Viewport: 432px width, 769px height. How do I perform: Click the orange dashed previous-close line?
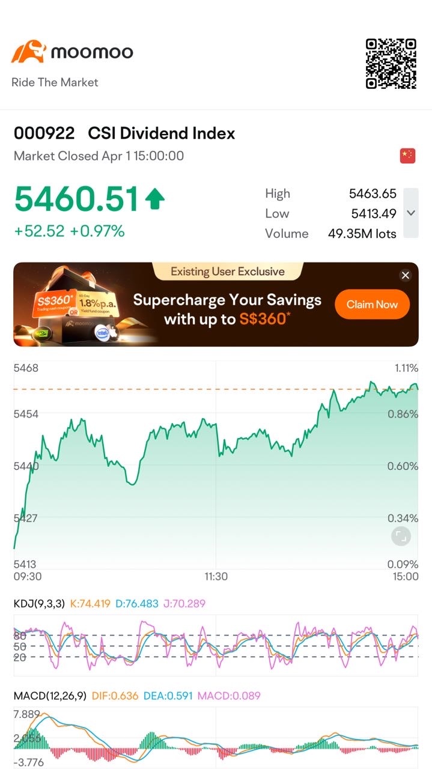pos(215,389)
